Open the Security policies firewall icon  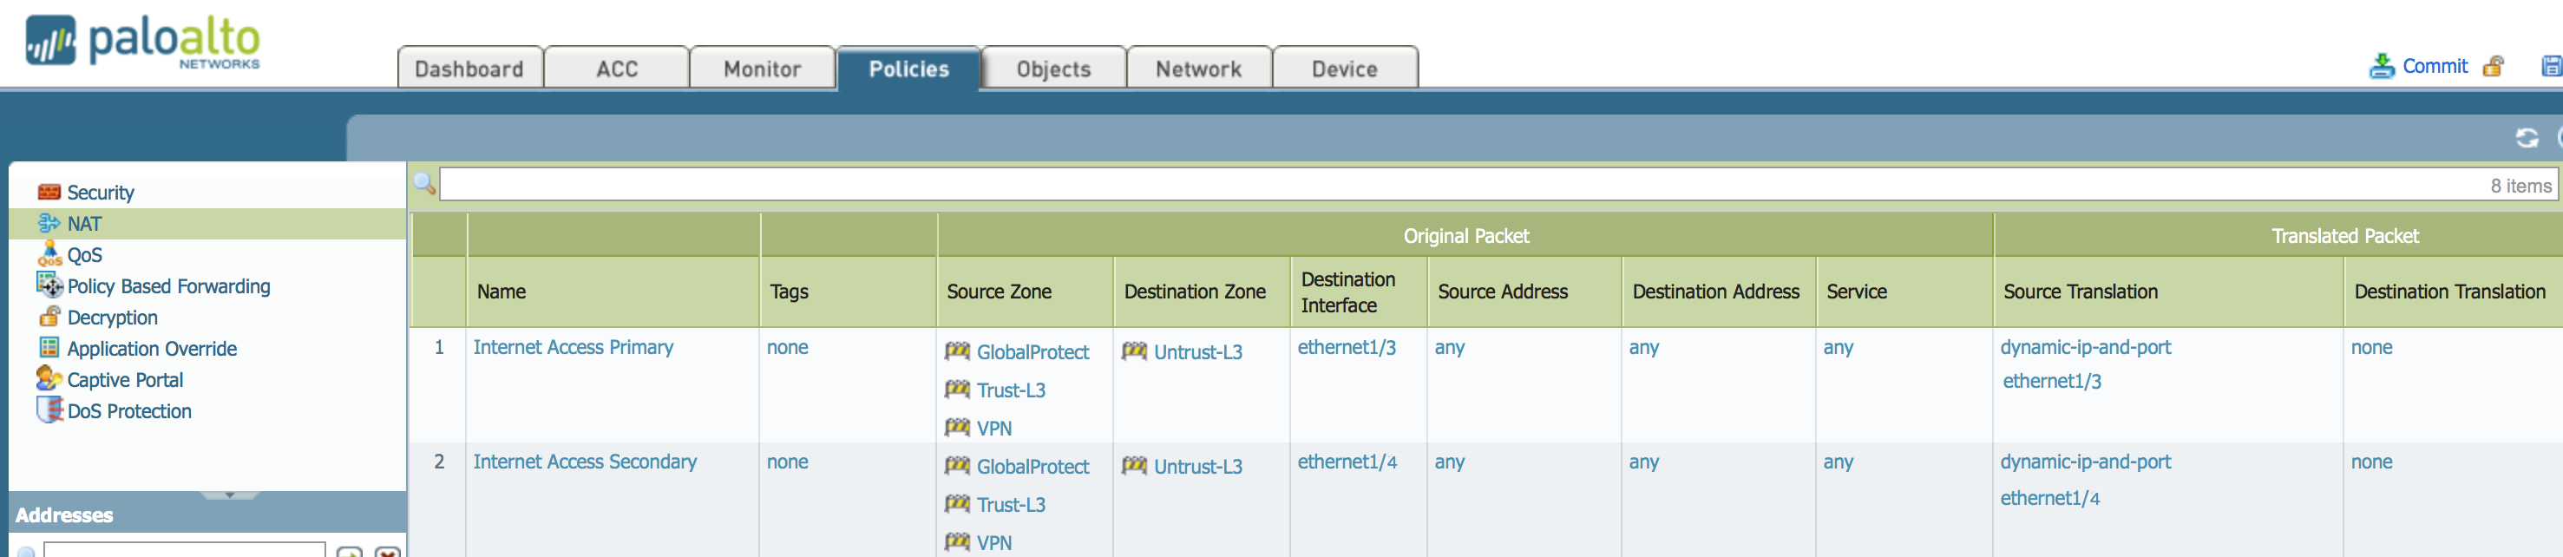(x=49, y=192)
